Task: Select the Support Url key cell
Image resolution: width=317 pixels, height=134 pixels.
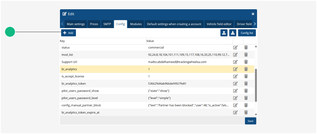Action: click(x=103, y=62)
